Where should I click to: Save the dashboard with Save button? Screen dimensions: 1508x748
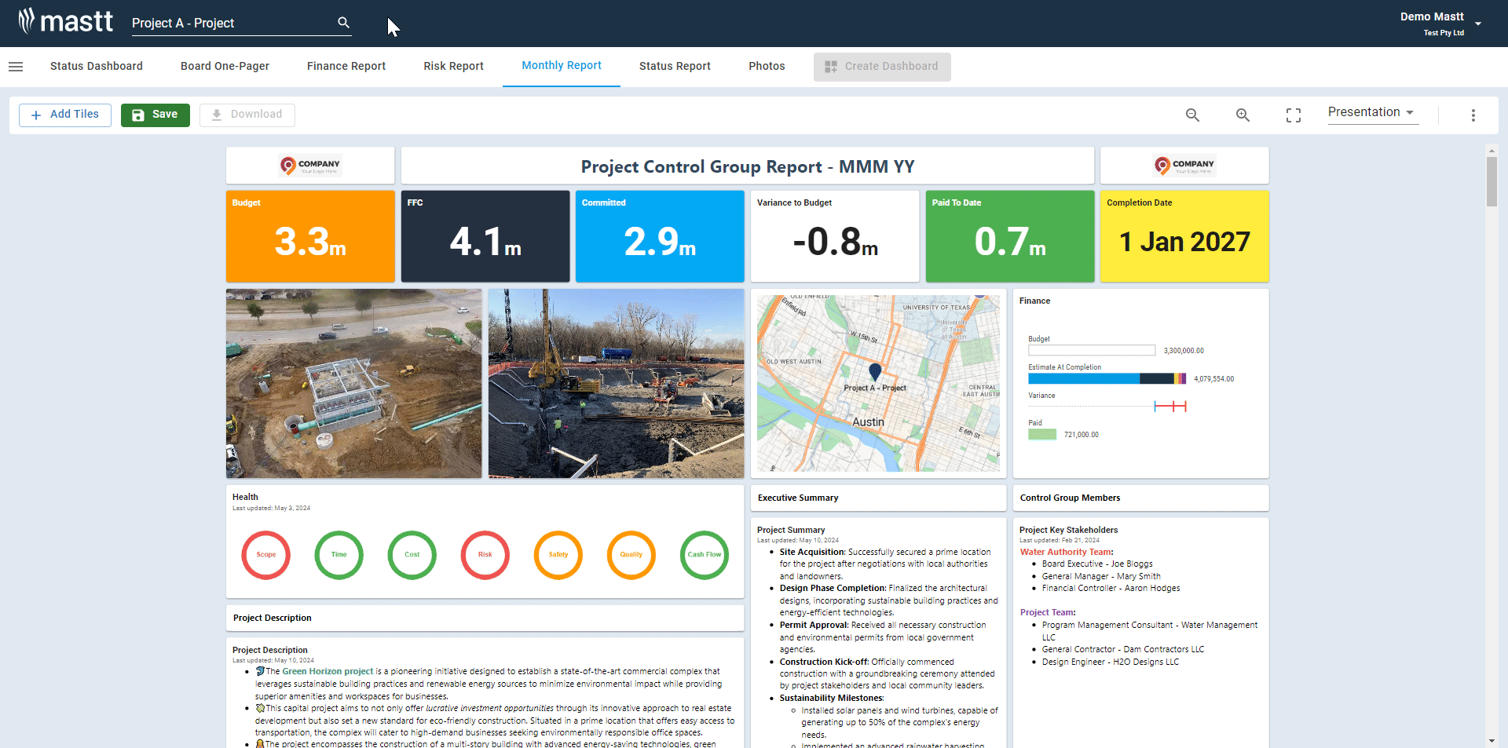pos(155,115)
